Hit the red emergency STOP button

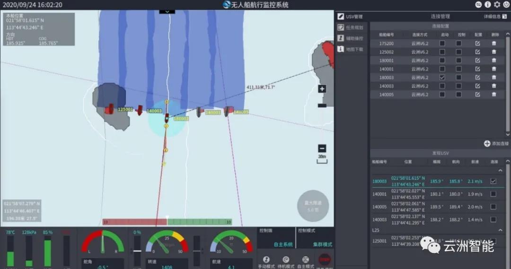point(325,260)
